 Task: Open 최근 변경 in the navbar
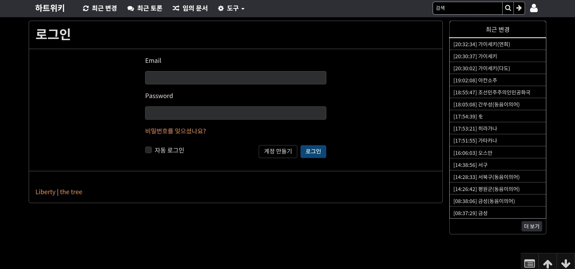[x=100, y=8]
